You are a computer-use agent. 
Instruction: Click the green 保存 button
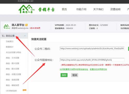pyautogui.click(x=64, y=75)
